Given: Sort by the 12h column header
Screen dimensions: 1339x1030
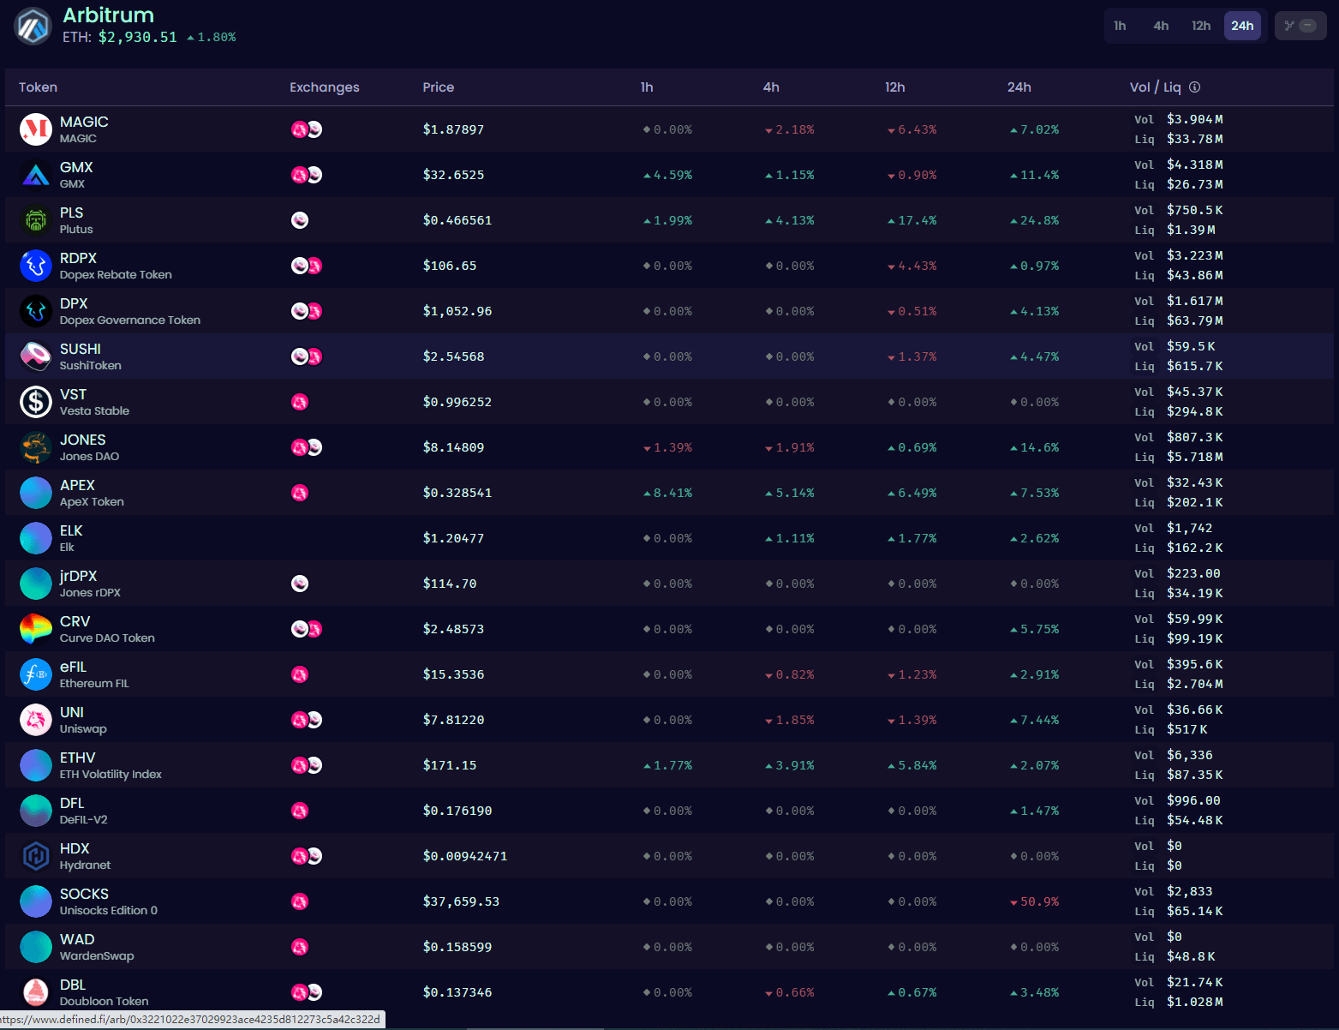Looking at the screenshot, I should (894, 87).
